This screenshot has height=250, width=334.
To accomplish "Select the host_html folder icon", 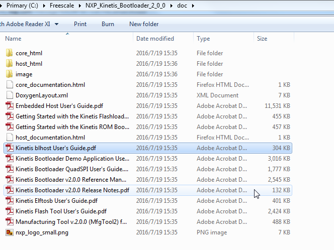I will tap(9, 64).
